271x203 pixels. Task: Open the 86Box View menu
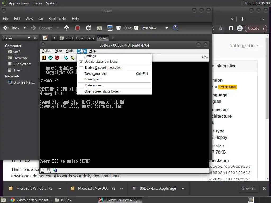(x=58, y=51)
